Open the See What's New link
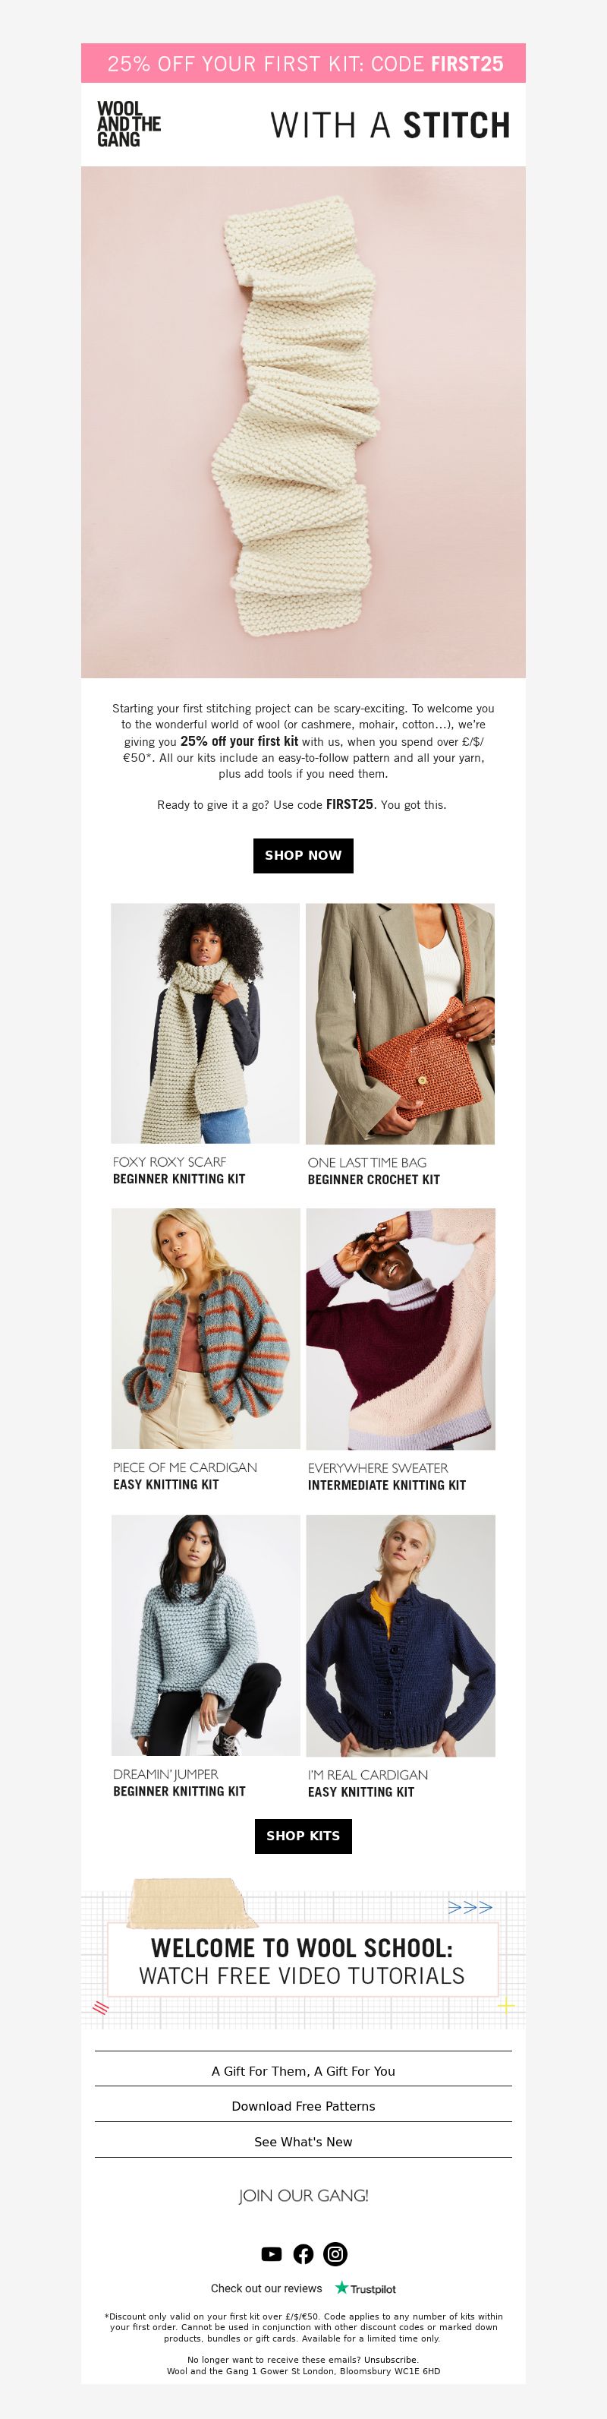607x2419 pixels. click(303, 2142)
